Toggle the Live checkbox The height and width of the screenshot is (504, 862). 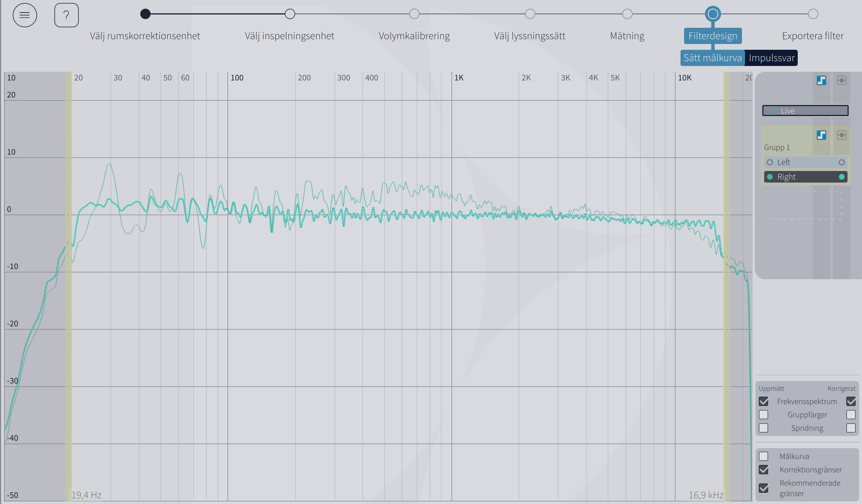[x=772, y=111]
